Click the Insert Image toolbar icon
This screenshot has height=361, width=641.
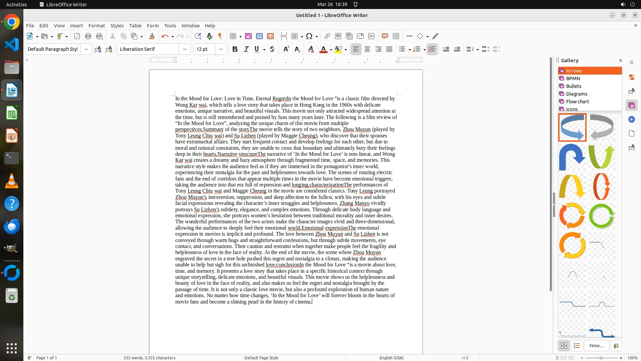pos(248,36)
